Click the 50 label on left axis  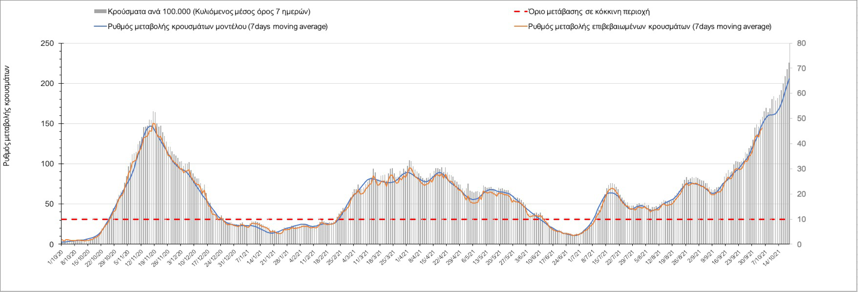click(50, 204)
